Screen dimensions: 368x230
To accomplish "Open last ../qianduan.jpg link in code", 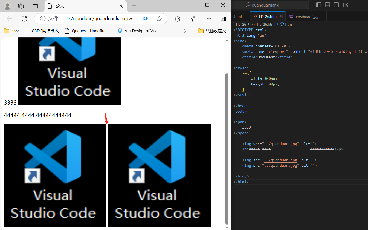I will tap(281, 165).
